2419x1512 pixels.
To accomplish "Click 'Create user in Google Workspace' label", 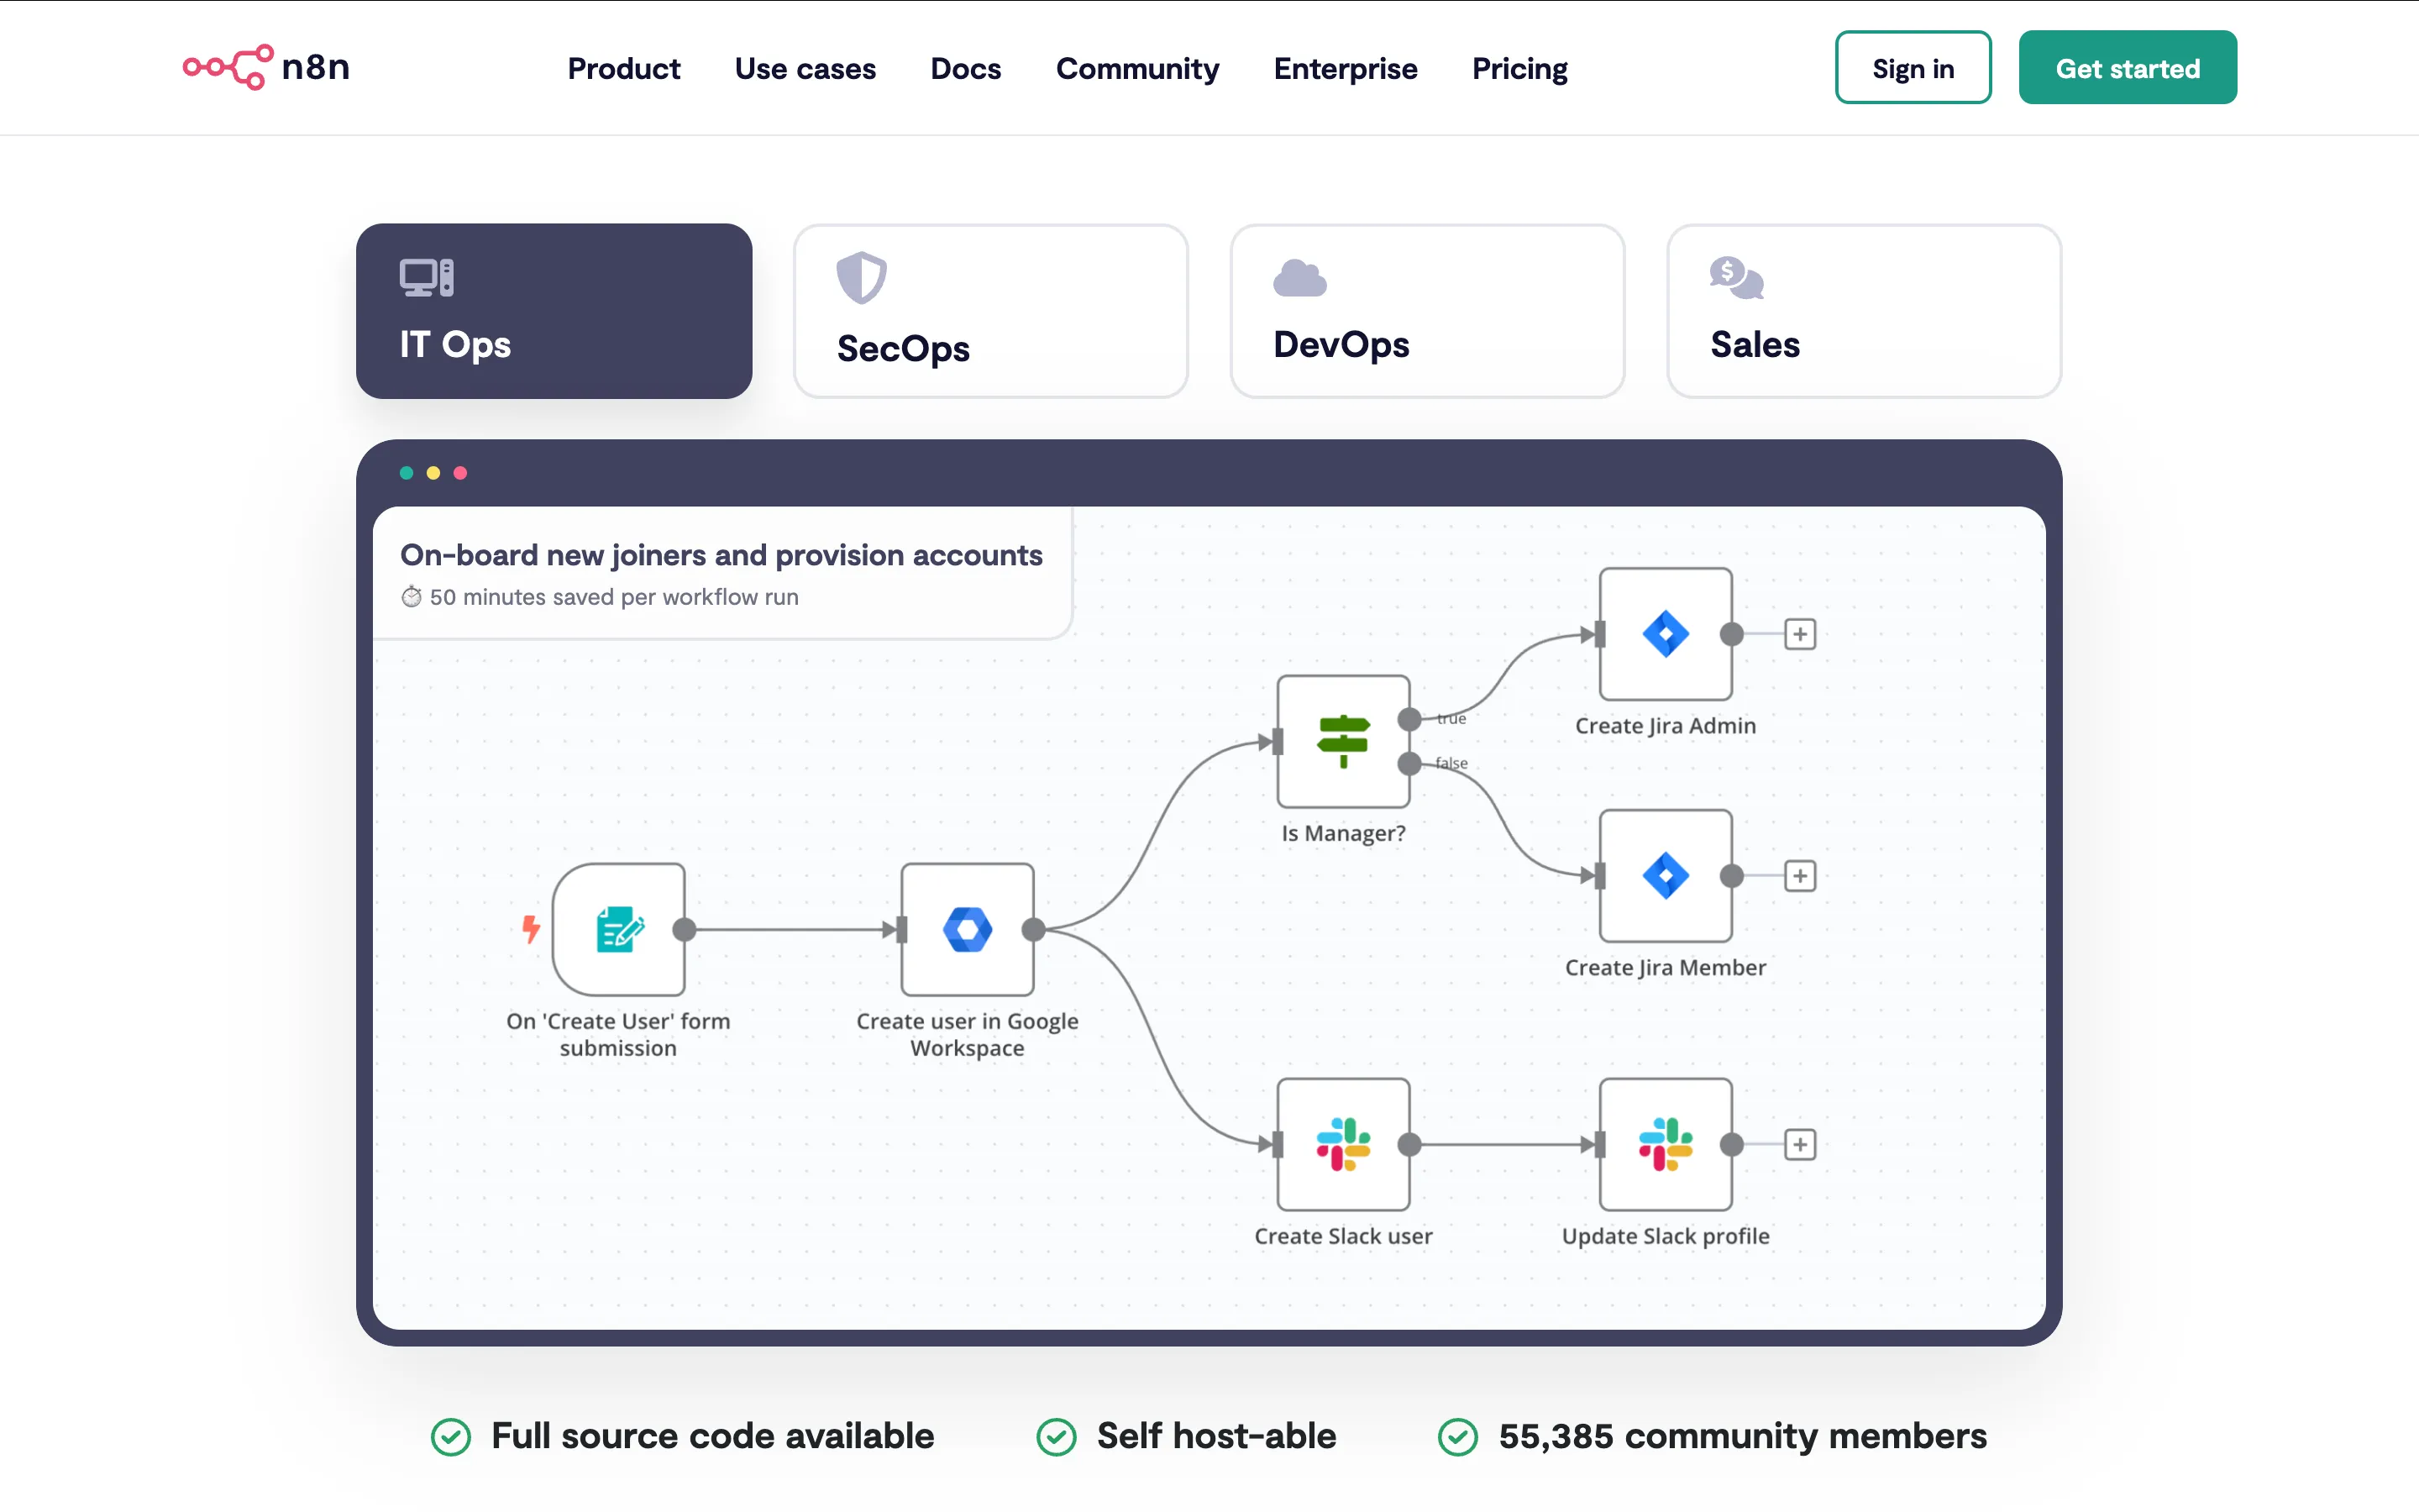I will click(x=968, y=1034).
